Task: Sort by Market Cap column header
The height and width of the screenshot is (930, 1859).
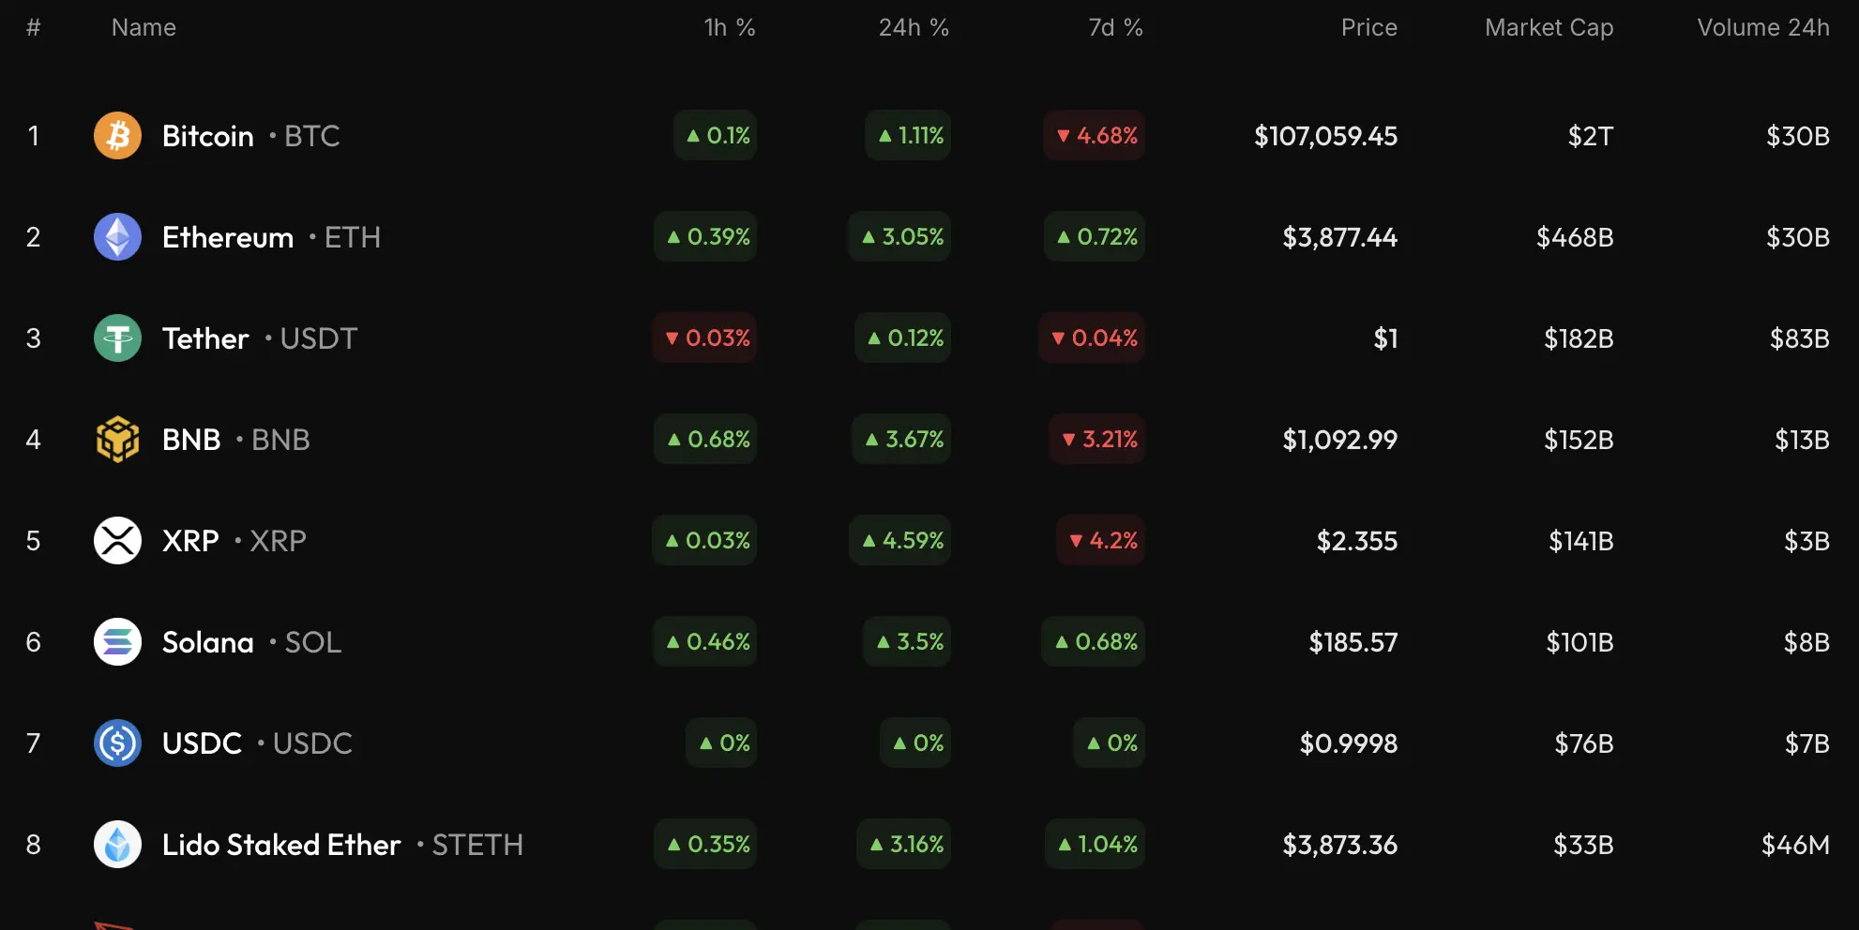Action: click(1549, 28)
